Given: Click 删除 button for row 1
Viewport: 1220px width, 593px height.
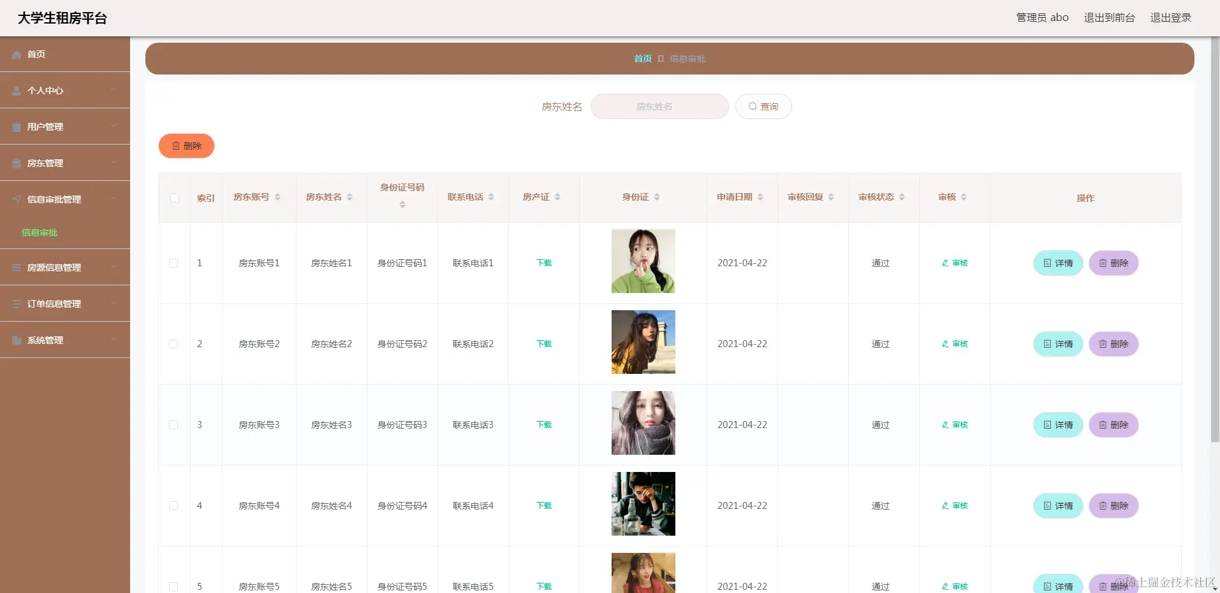Looking at the screenshot, I should [1113, 263].
